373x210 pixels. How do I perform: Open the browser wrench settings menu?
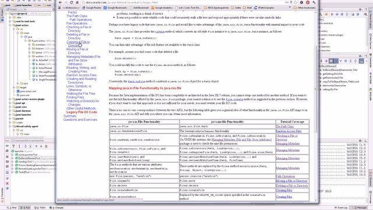click(x=314, y=2)
